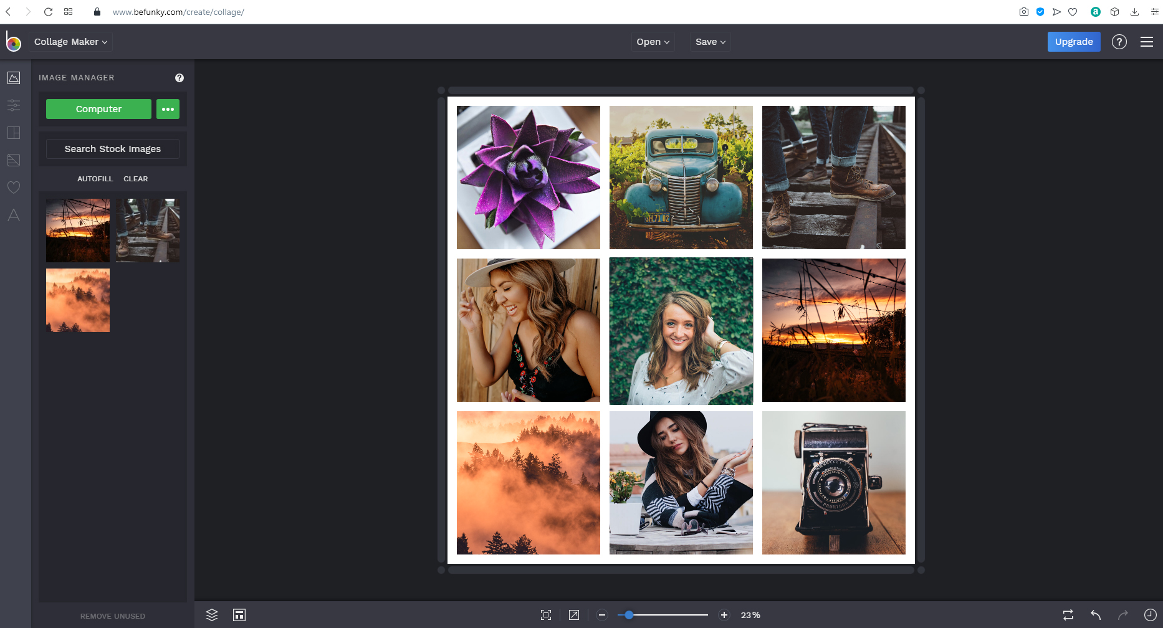Viewport: 1163px width, 628px height.
Task: Select the laughing woman with hat cell
Action: coord(529,330)
